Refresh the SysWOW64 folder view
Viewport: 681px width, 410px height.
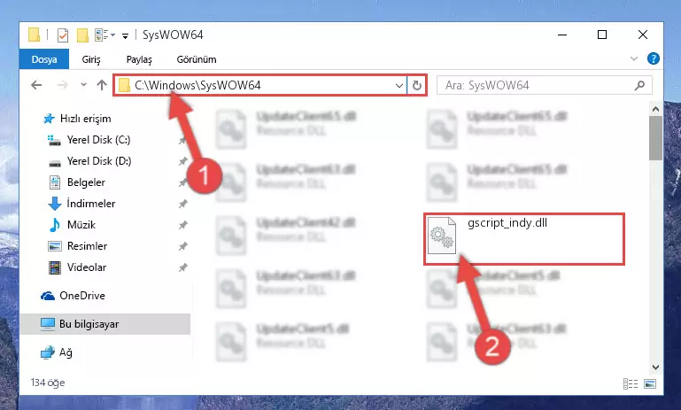click(x=417, y=86)
